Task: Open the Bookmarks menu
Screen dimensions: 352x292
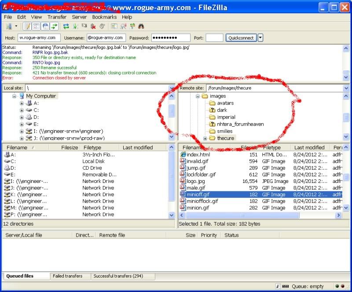Action: (x=104, y=17)
